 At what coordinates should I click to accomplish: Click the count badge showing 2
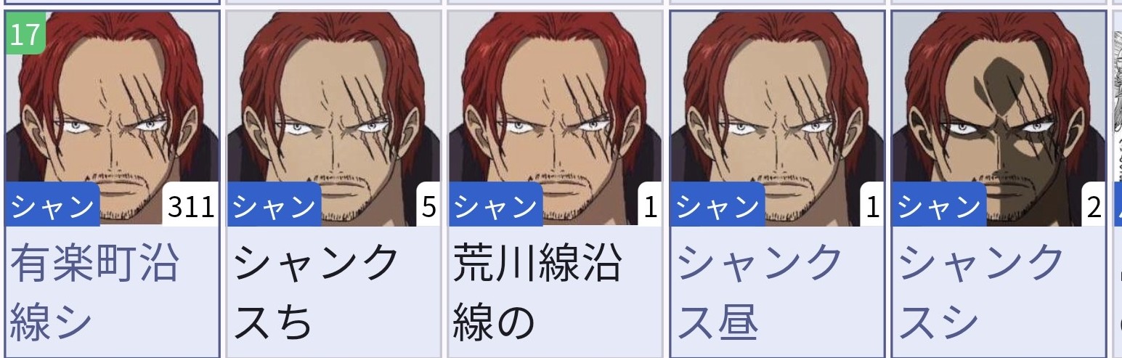coord(1094,208)
